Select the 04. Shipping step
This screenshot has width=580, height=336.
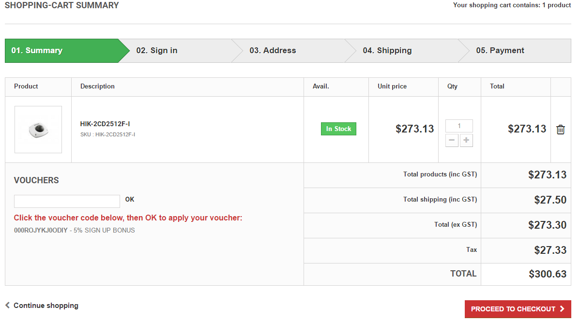tap(387, 51)
